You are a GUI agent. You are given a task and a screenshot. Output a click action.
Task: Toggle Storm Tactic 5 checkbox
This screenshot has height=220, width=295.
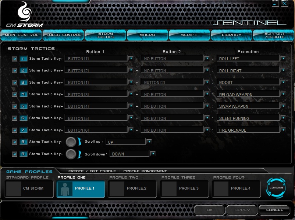tap(14, 106)
